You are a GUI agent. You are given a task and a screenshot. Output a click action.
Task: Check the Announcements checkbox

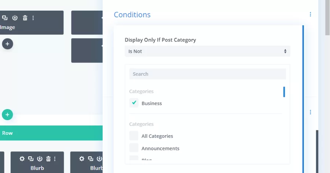134,148
